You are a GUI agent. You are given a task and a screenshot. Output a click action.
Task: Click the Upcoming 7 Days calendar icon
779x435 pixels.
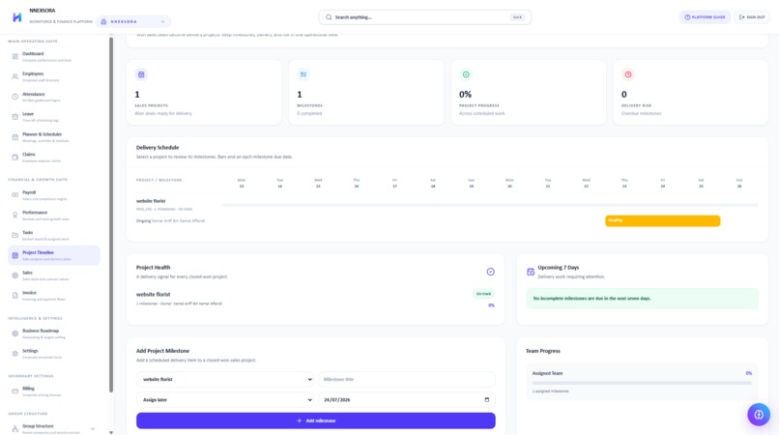(531, 272)
